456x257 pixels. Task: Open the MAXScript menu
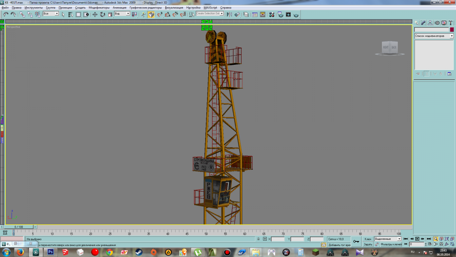click(210, 8)
